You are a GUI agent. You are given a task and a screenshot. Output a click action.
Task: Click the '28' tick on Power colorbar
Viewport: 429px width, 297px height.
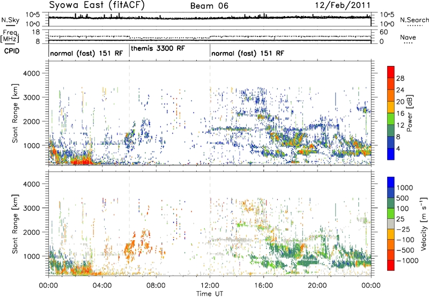(400, 78)
